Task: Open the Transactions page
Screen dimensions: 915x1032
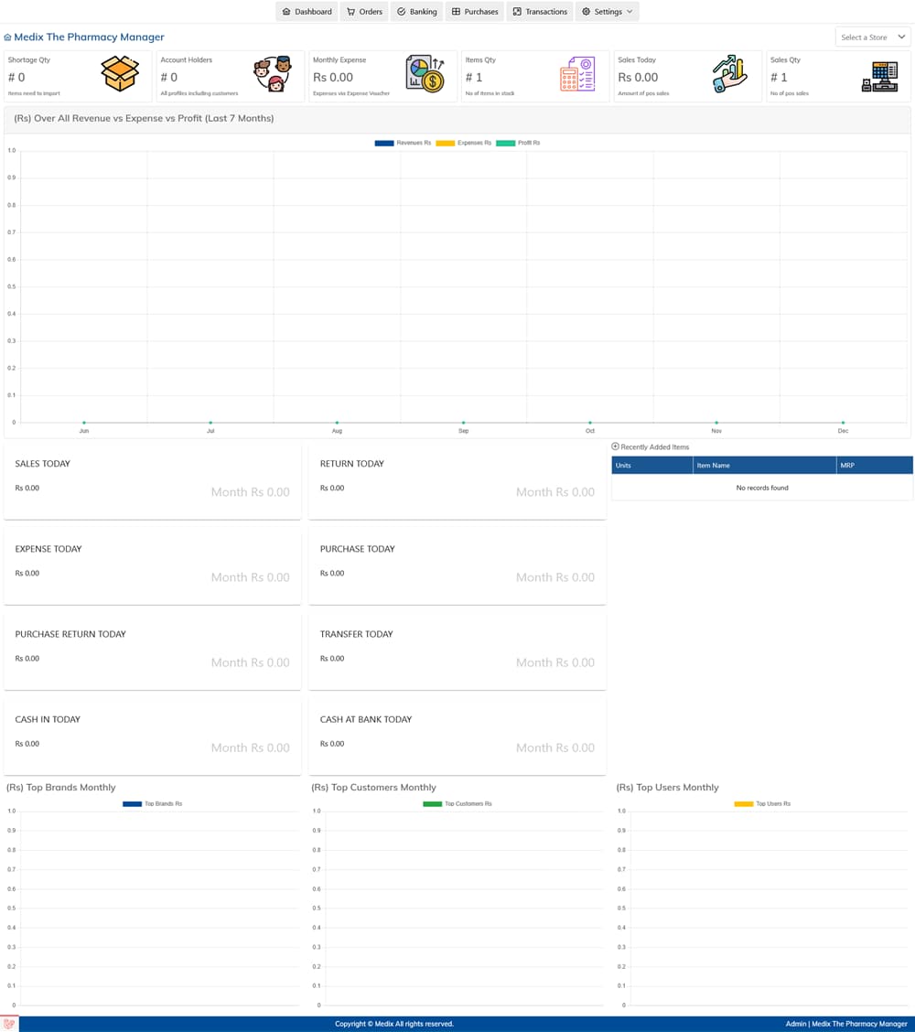Action: coord(540,12)
